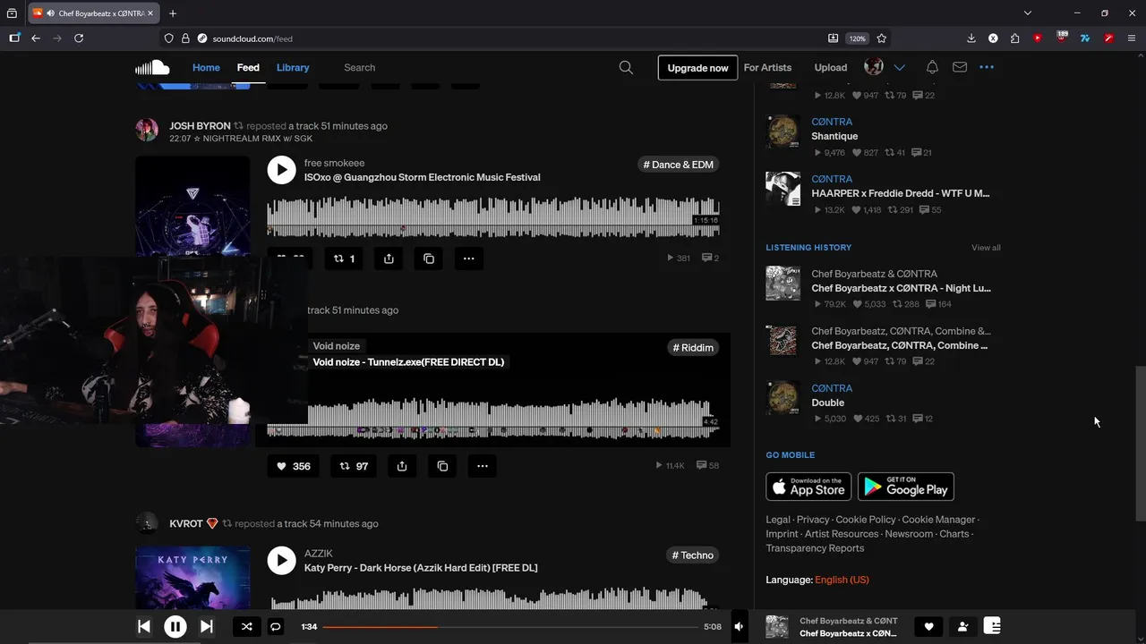Open Katy Perry track artwork thumbnail
1146x644 pixels.
point(192,578)
